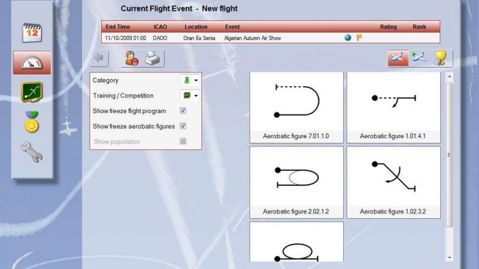Click the printer icon
This screenshot has width=479, height=269.
tap(153, 59)
